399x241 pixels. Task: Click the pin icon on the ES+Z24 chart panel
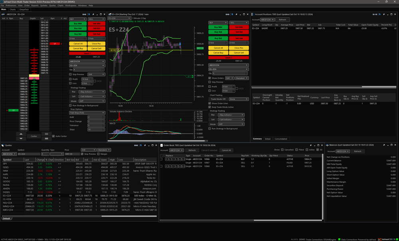pyautogui.click(x=236, y=14)
